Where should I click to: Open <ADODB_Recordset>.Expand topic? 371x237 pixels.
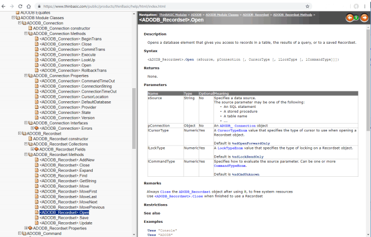(x=66, y=170)
